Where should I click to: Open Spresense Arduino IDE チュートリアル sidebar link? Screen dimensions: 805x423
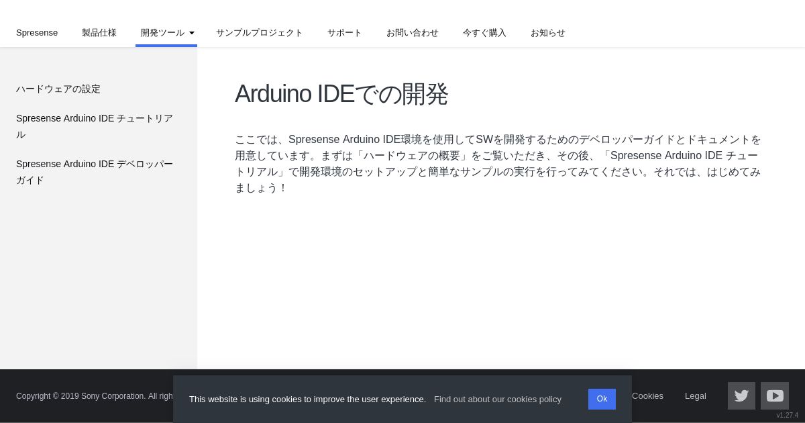click(95, 126)
